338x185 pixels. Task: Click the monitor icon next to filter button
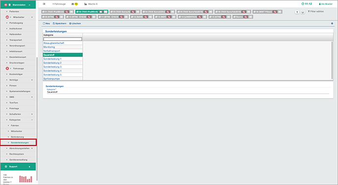(x=303, y=12)
